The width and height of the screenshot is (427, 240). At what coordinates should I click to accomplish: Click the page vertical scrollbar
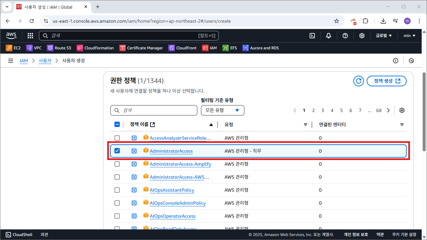click(424, 112)
